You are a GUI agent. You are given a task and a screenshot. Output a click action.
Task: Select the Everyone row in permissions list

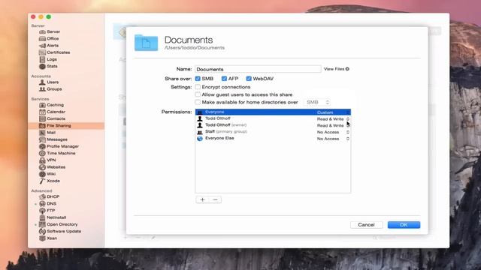(273, 112)
